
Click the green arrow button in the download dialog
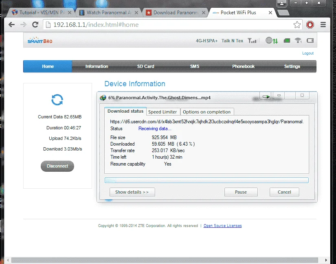[266, 96]
